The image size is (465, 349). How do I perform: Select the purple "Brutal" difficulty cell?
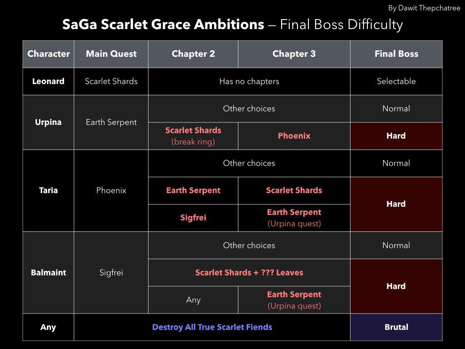coord(396,327)
